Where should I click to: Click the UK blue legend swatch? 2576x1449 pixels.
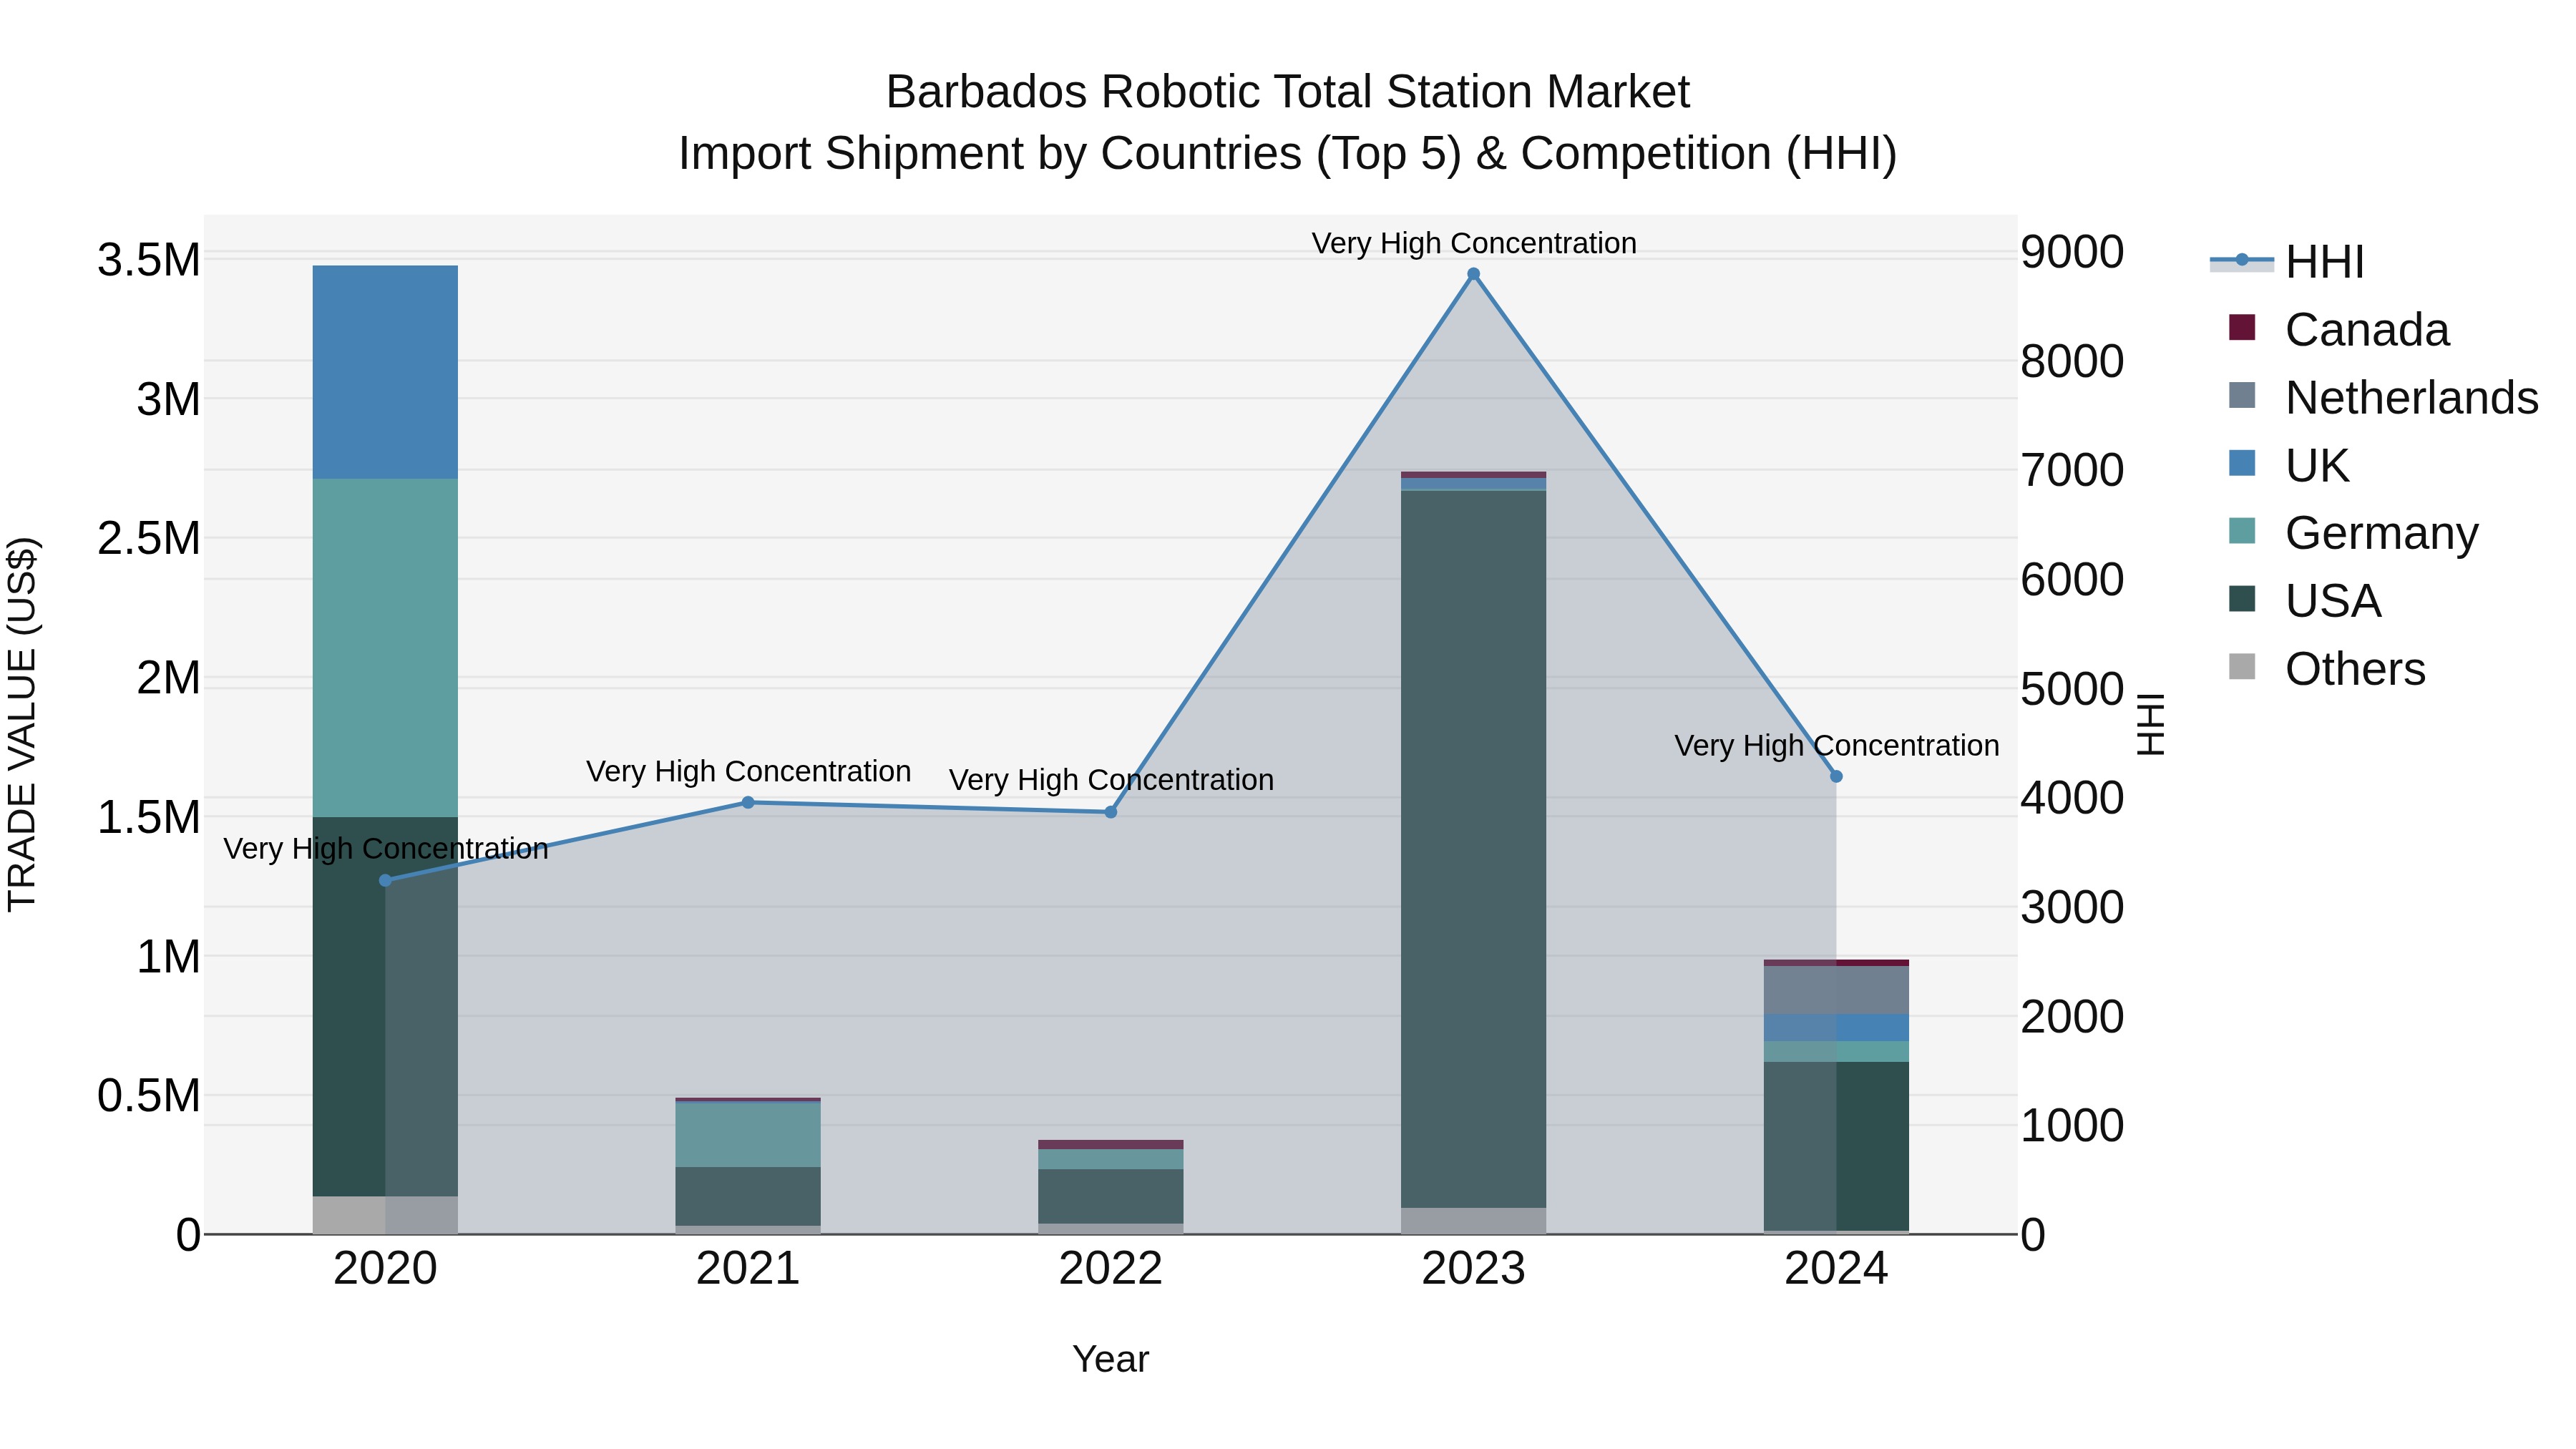pyautogui.click(x=2243, y=464)
